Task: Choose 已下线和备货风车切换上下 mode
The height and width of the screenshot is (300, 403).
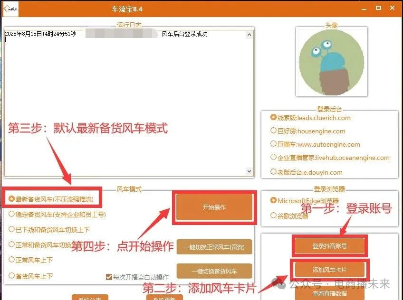Action: point(12,229)
